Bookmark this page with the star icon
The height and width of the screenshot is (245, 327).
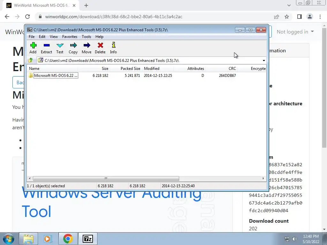tap(287, 17)
